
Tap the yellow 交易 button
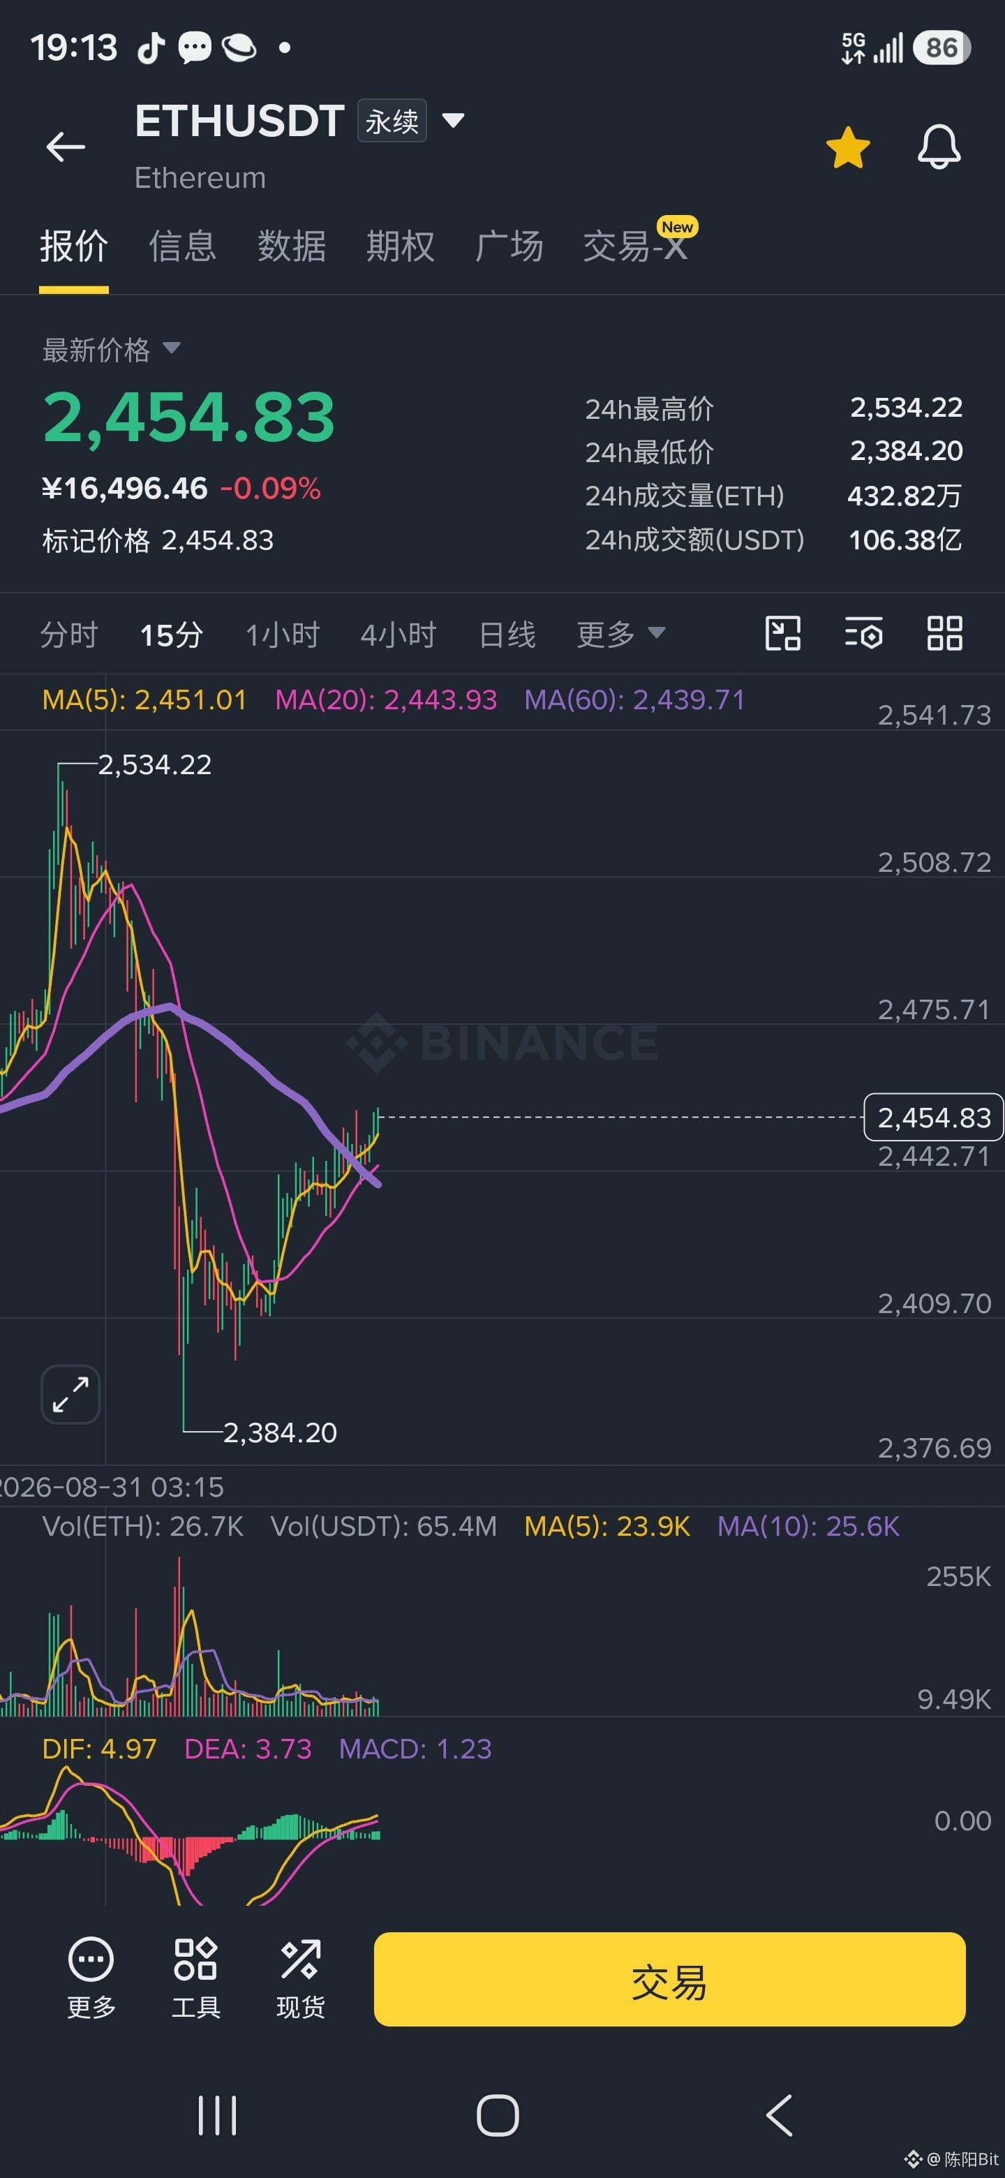[669, 1979]
